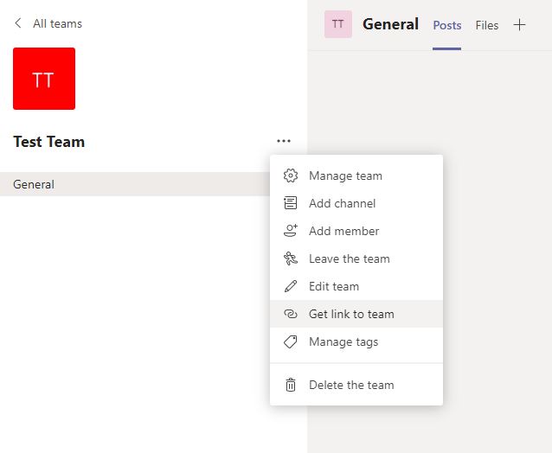This screenshot has width=552, height=453.
Task: Choose Add channel in the context menu
Action: point(356,203)
